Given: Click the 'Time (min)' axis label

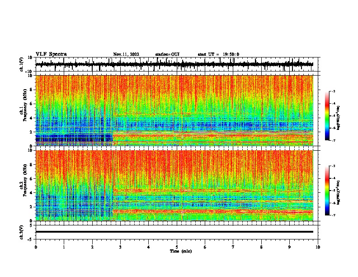Looking at the screenshot, I should 181,251.
